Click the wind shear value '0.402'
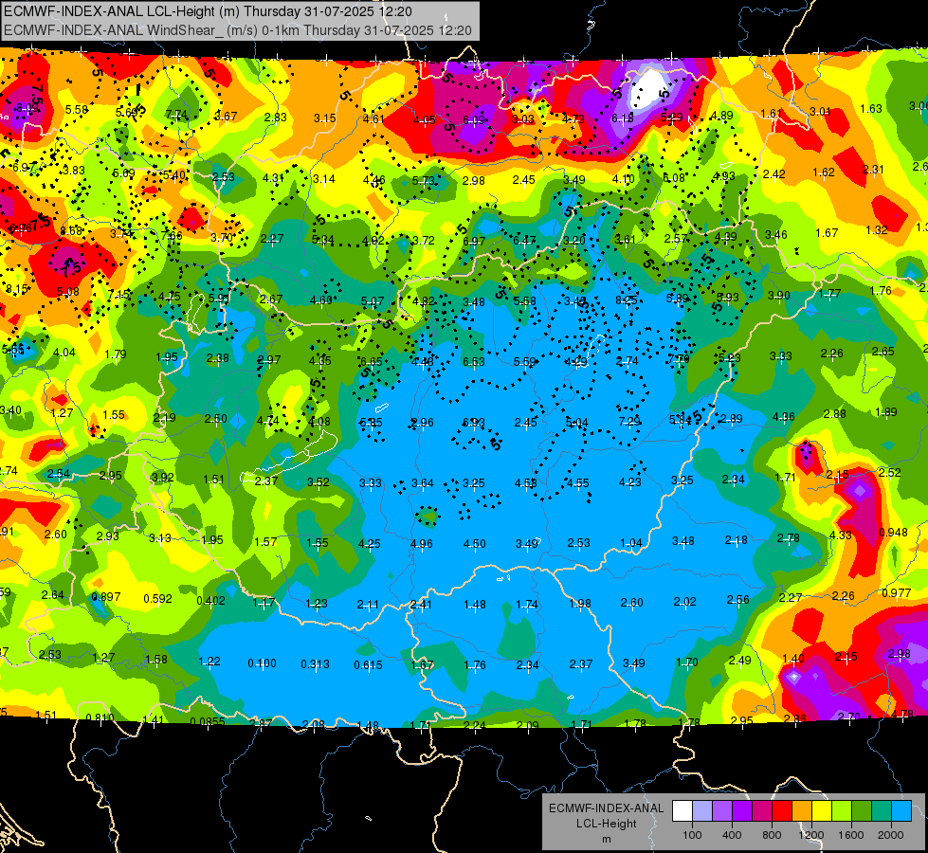The image size is (928, 853). 210,600
